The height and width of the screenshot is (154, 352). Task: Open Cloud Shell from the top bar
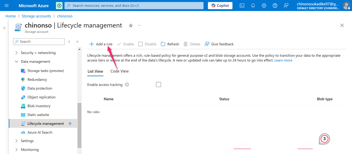242,6
